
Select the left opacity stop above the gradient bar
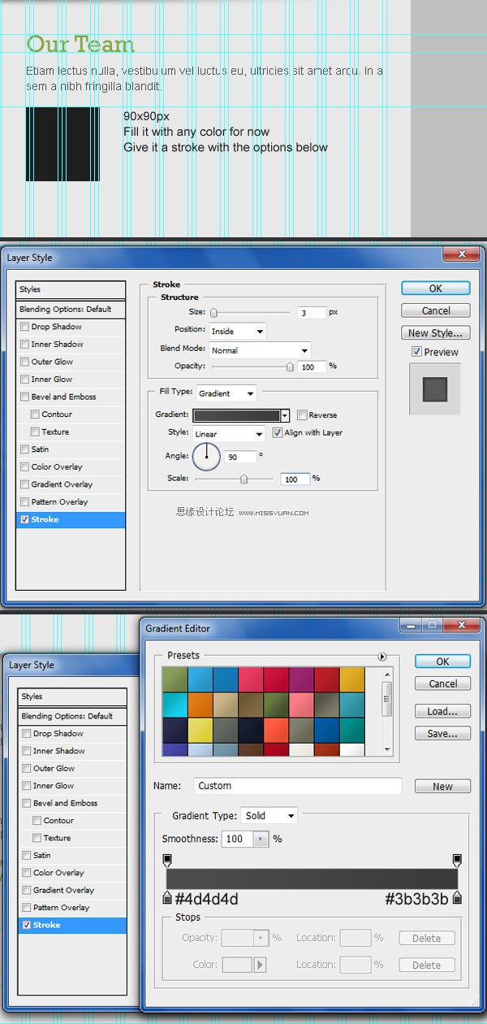[x=167, y=860]
